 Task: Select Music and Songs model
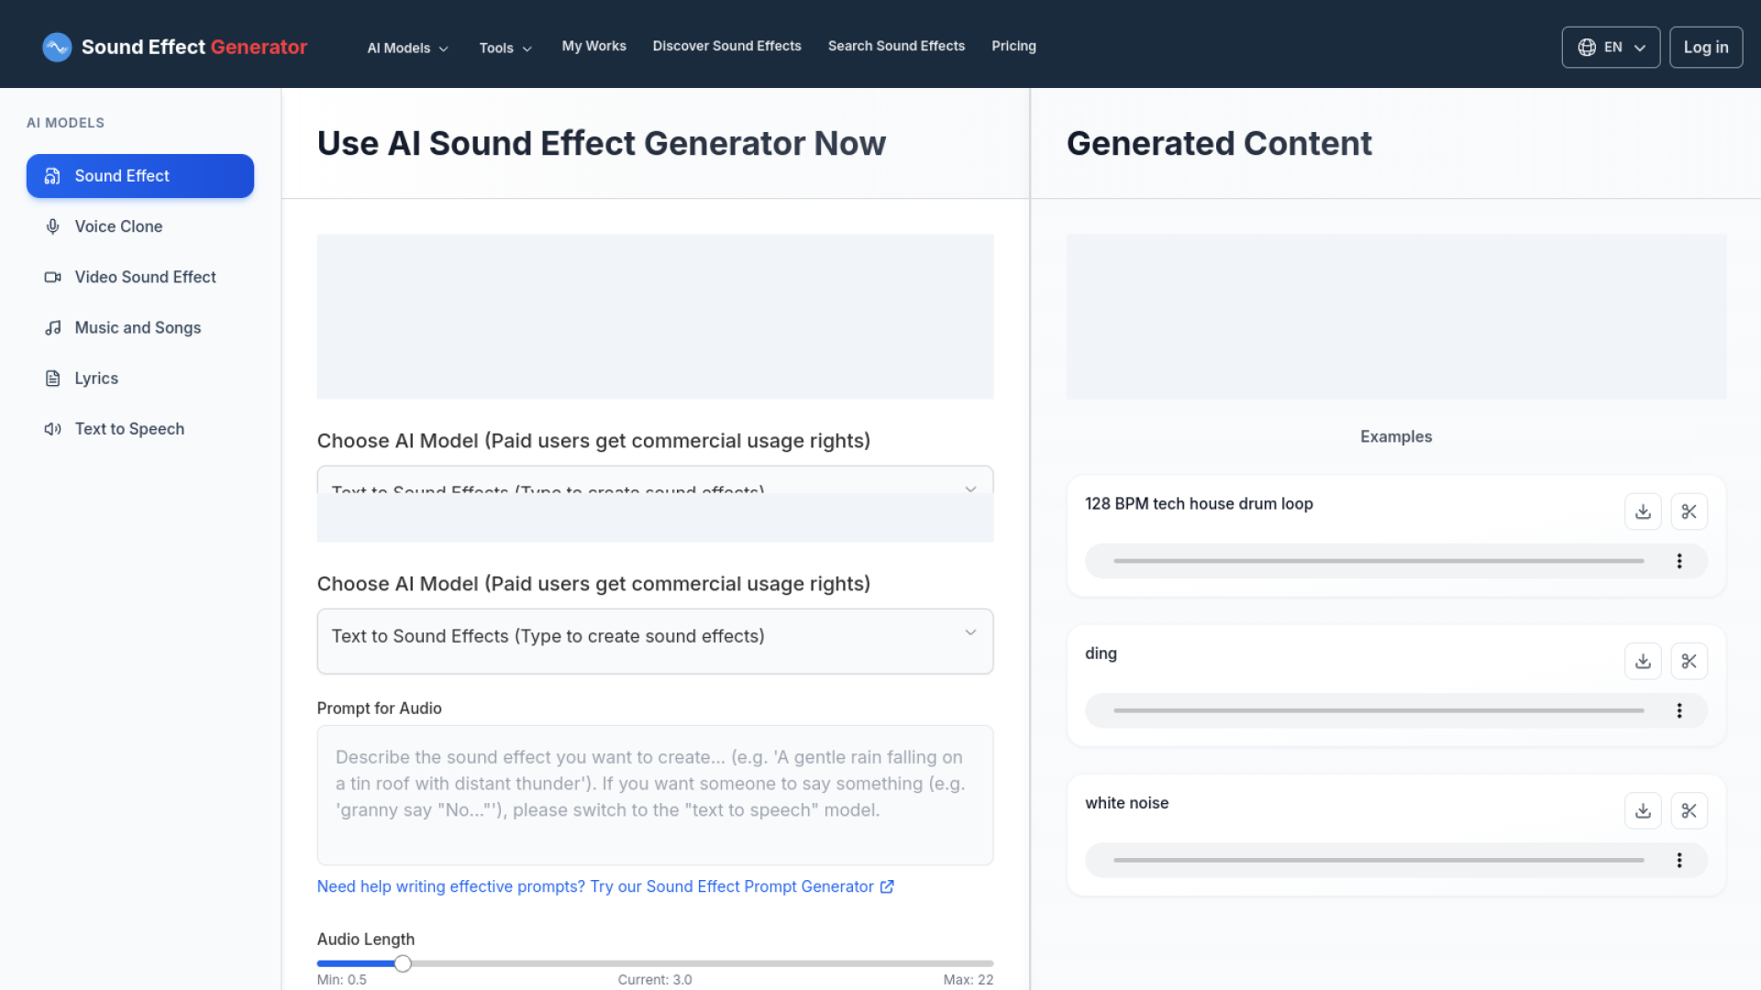[x=138, y=327]
